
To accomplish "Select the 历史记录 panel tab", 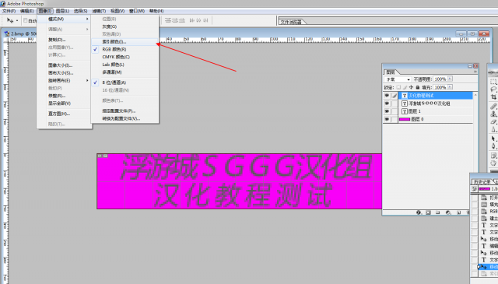I will click(x=482, y=182).
